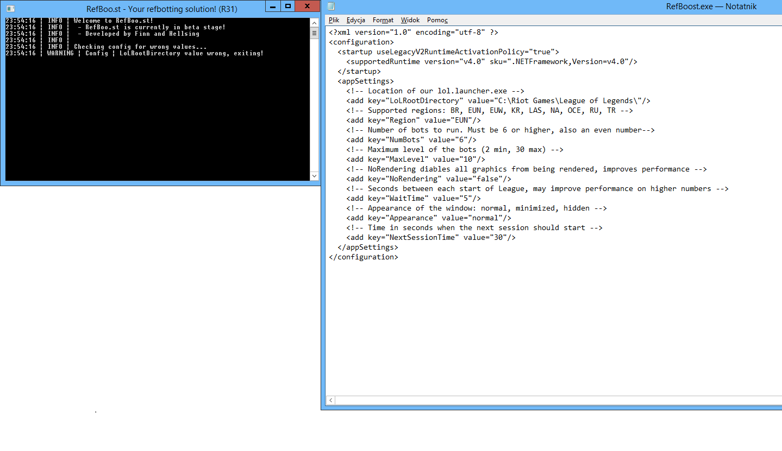This screenshot has width=782, height=451.
Task: Click the closing </startup> tag line
Action: [359, 72]
